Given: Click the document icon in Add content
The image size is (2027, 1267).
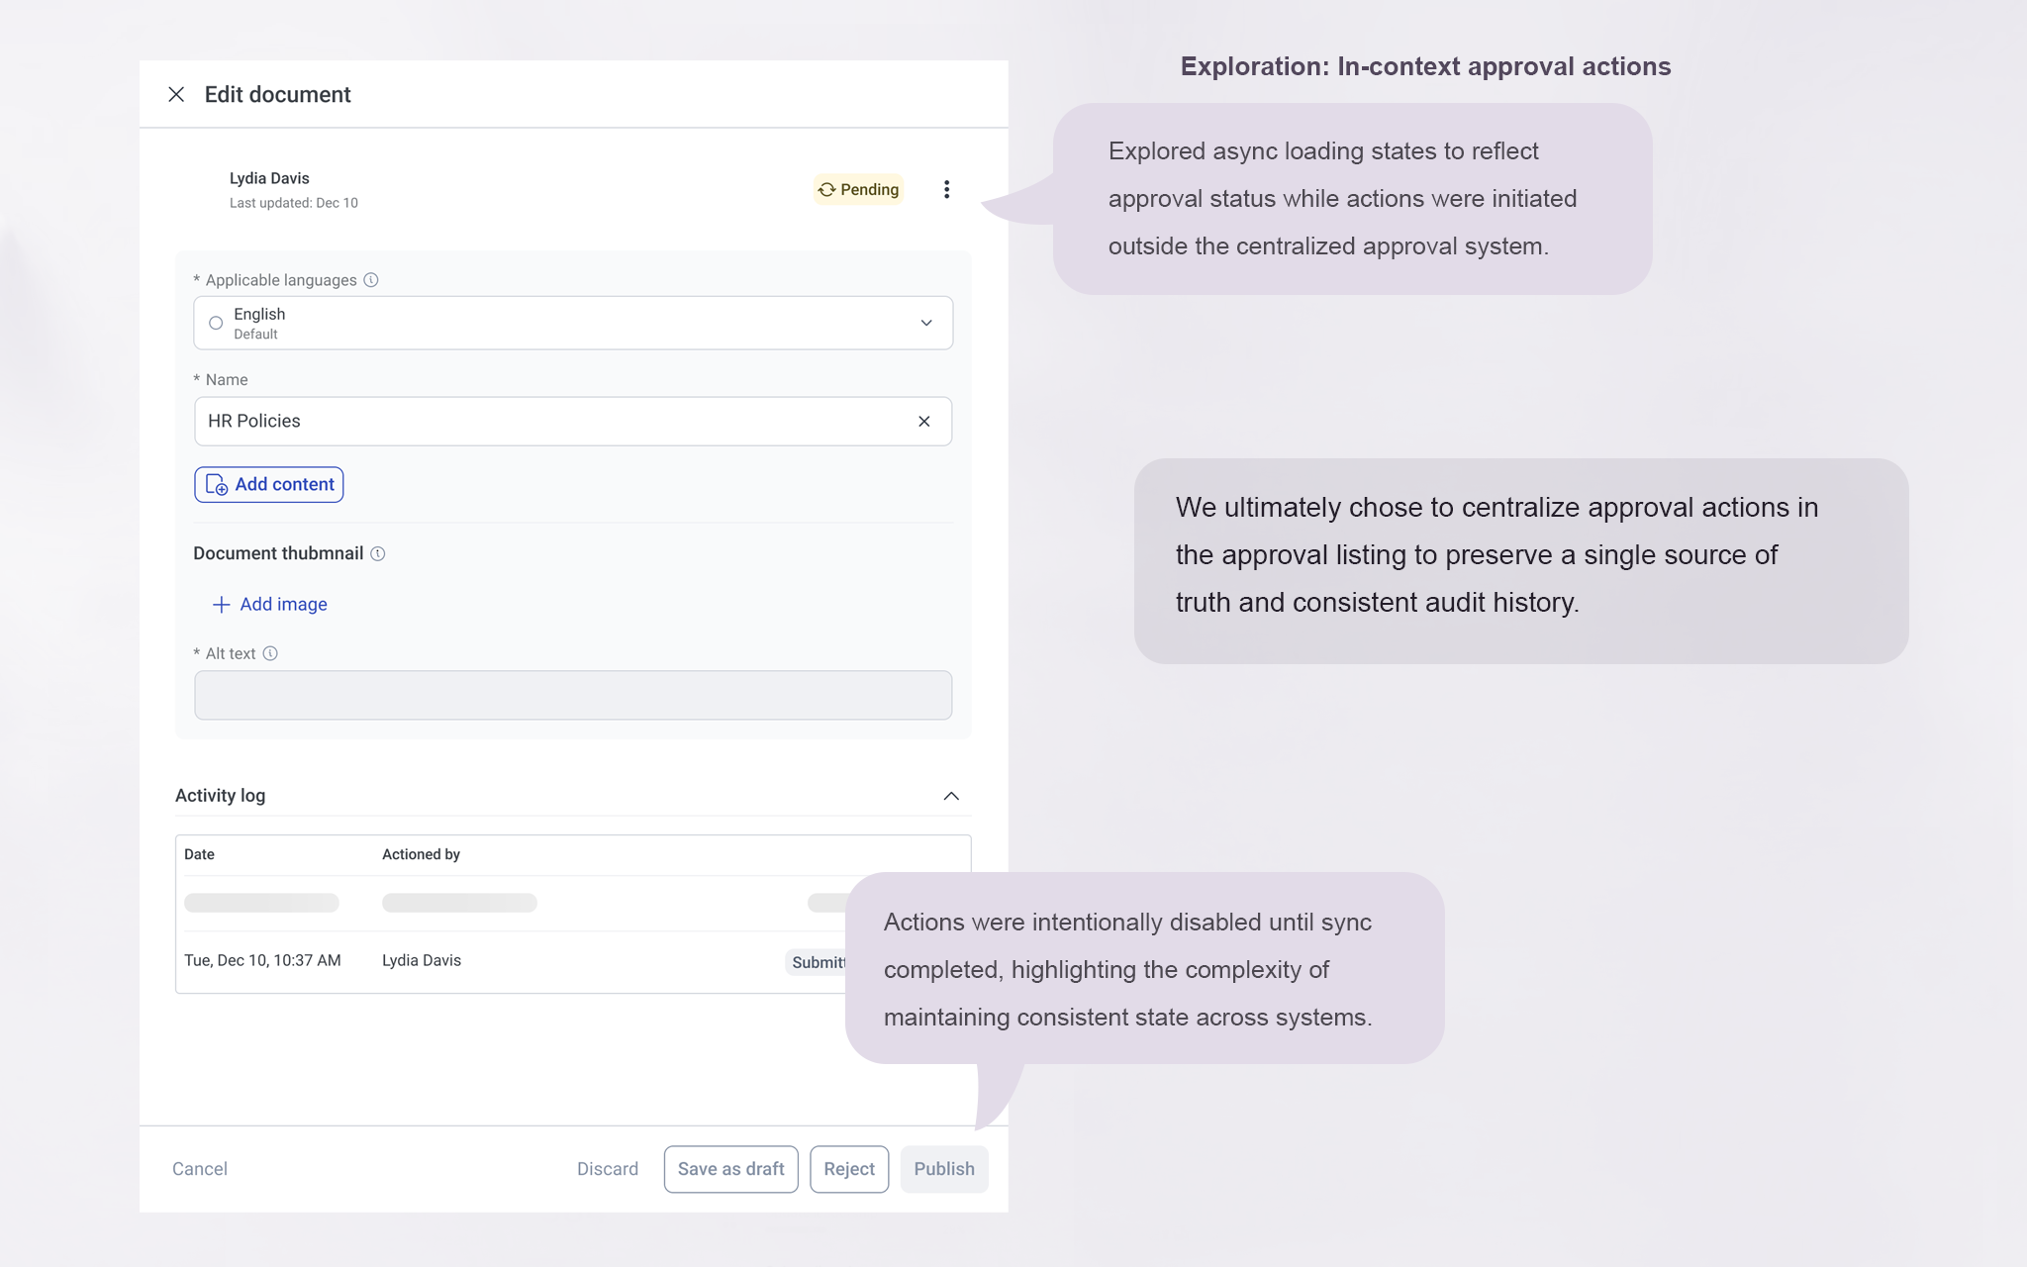Looking at the screenshot, I should tap(215, 485).
